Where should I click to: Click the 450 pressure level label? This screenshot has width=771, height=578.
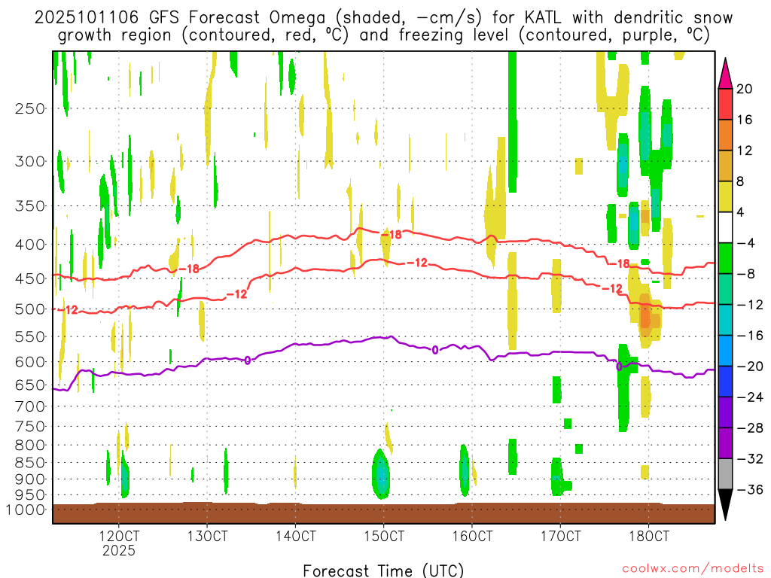30,278
